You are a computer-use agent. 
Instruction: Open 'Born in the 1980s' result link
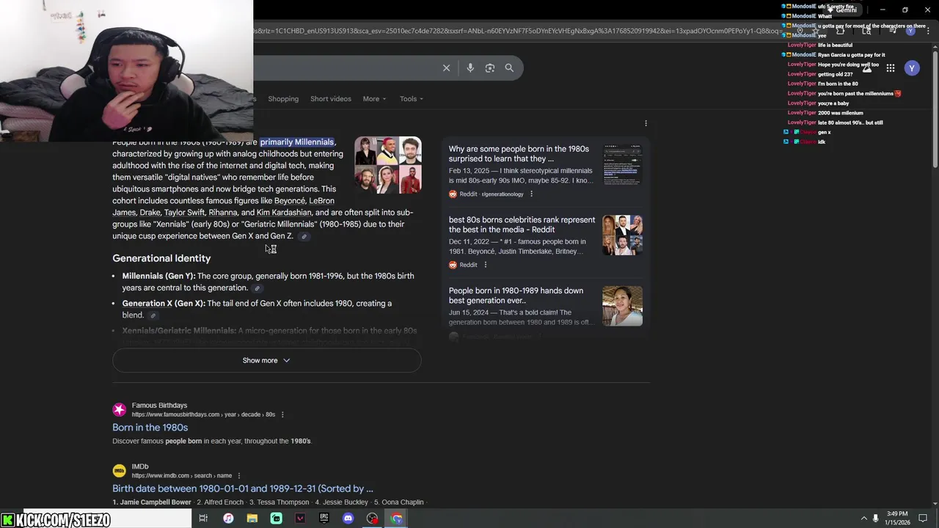pos(150,428)
